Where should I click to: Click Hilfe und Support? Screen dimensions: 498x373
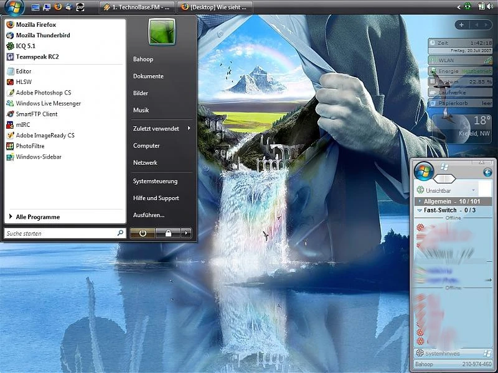tap(156, 198)
